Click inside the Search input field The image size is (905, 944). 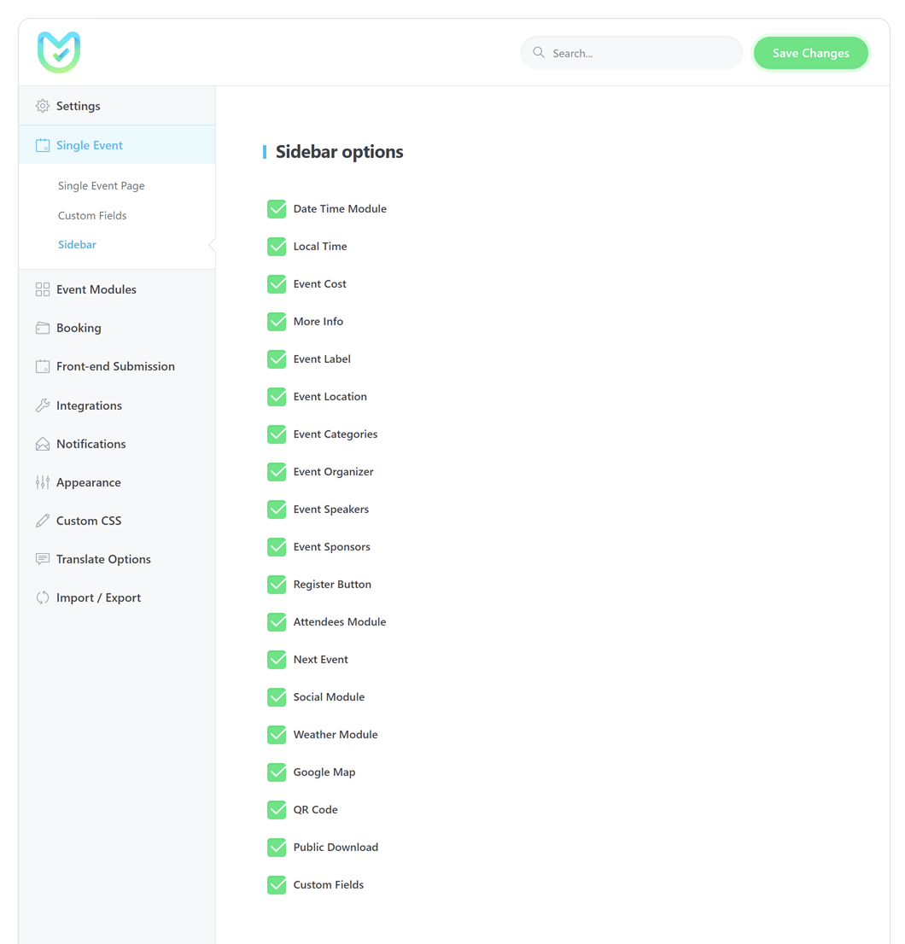tap(640, 53)
